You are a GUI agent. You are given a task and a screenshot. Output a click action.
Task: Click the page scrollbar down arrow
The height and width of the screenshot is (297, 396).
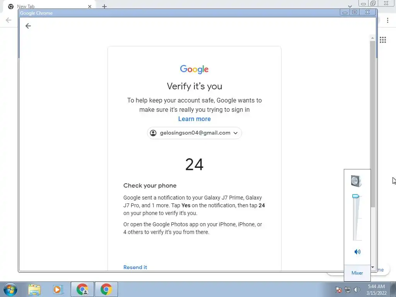click(372, 267)
